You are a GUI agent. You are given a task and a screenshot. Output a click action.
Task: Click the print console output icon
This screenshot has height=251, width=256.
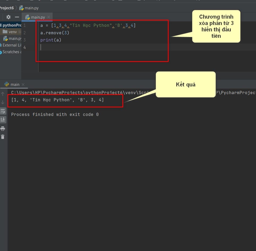point(3,128)
